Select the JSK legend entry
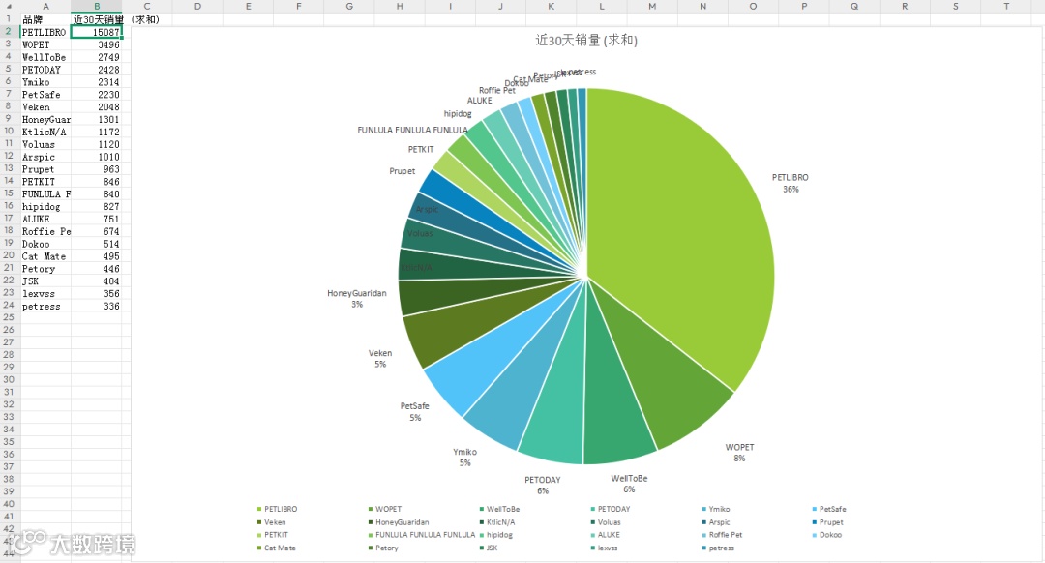1045x563 pixels. coord(489,548)
